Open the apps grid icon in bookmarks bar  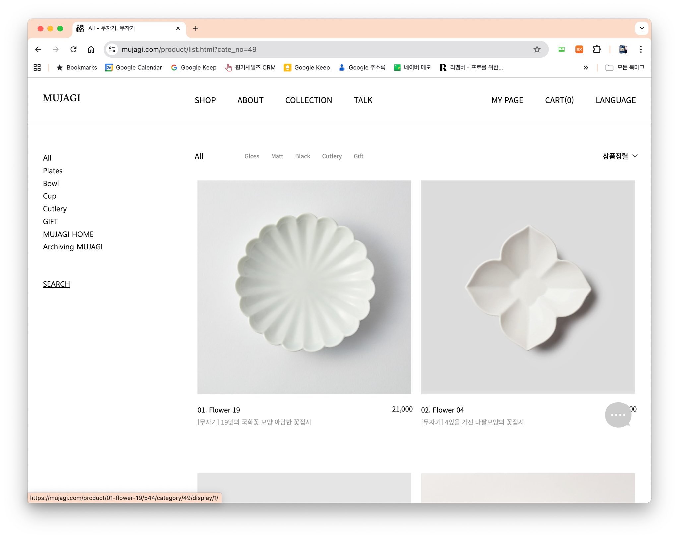pos(37,67)
